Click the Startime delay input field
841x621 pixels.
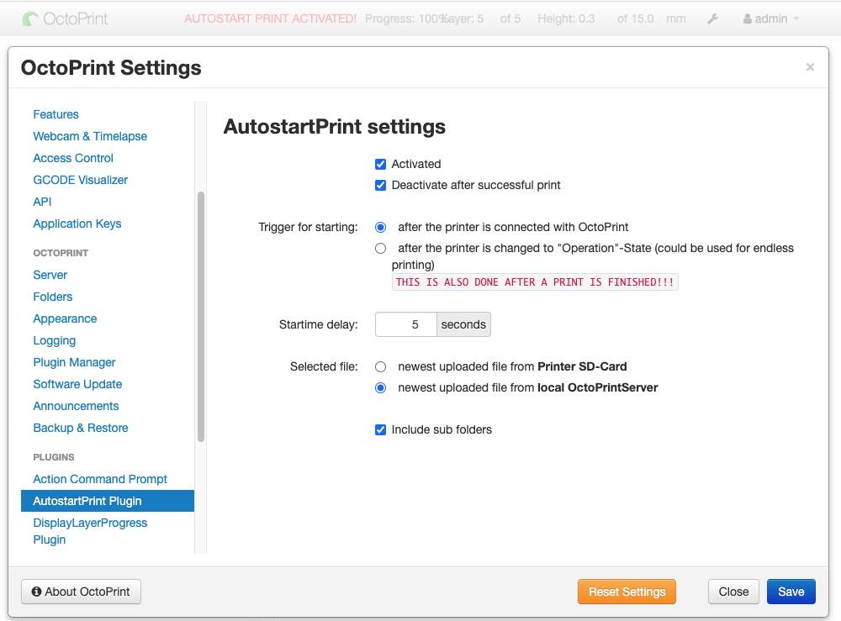(x=406, y=324)
